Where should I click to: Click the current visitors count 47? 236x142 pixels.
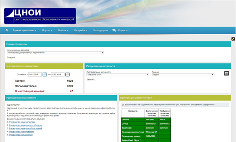click(72, 91)
